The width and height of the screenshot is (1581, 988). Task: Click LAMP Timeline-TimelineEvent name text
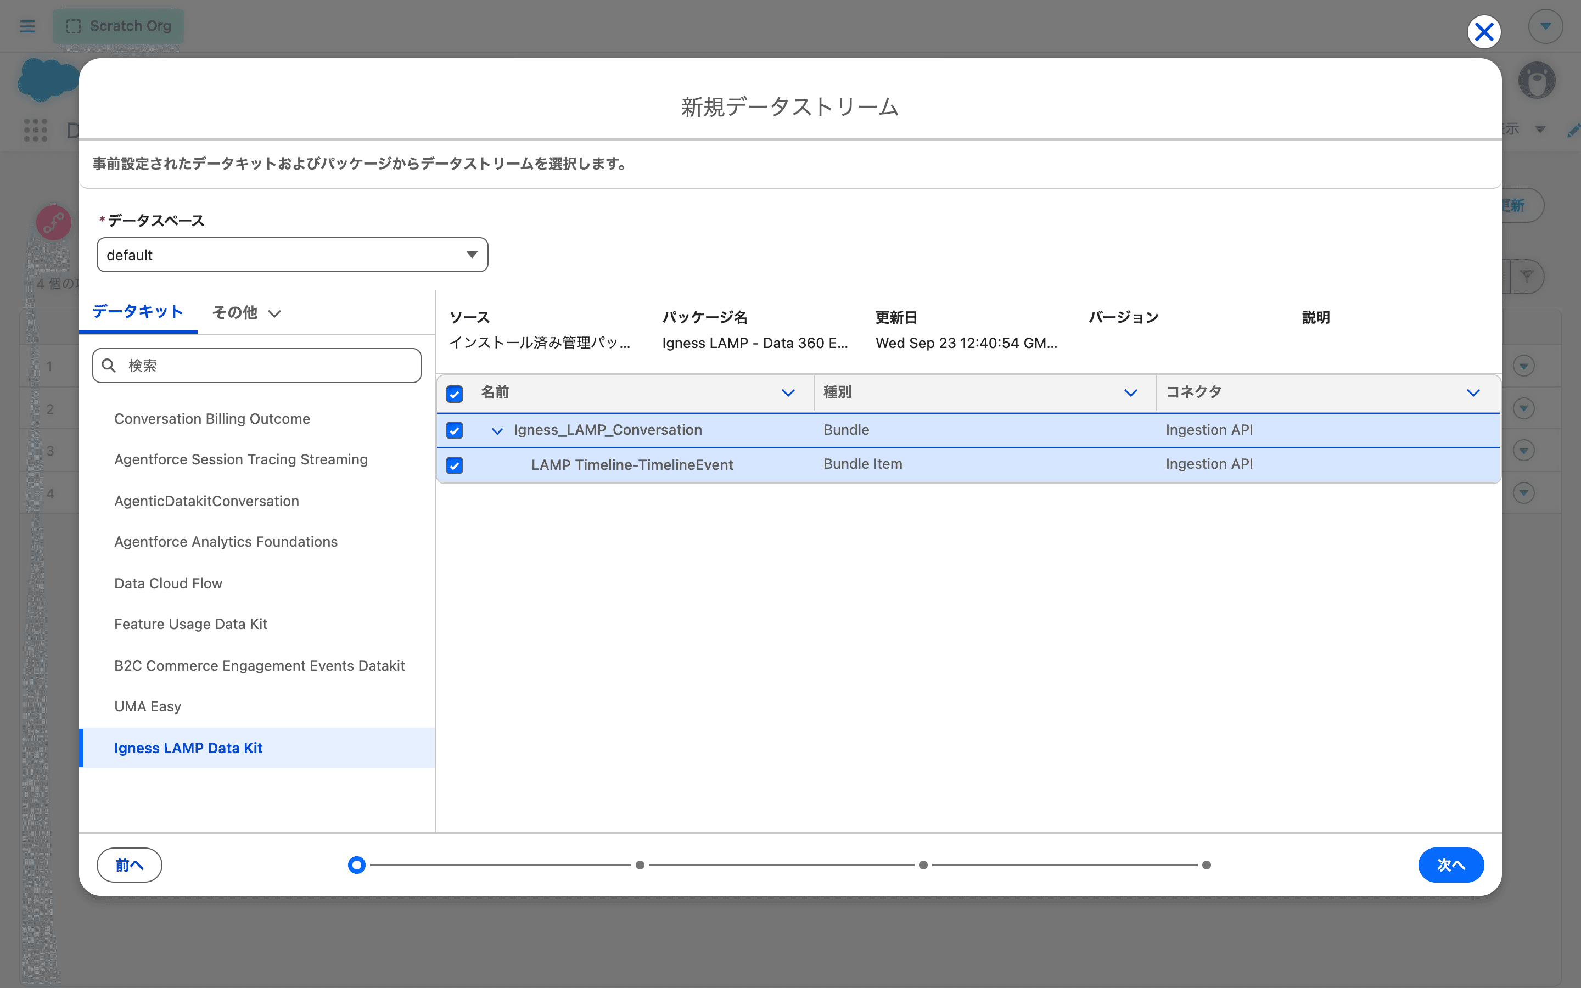tap(632, 464)
